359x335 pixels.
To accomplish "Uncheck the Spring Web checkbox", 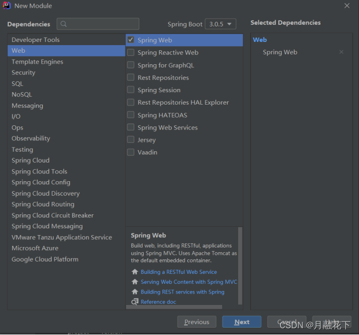I will [x=131, y=40].
